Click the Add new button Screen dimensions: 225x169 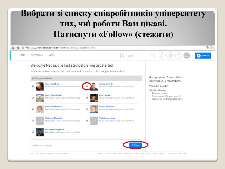click(x=203, y=56)
